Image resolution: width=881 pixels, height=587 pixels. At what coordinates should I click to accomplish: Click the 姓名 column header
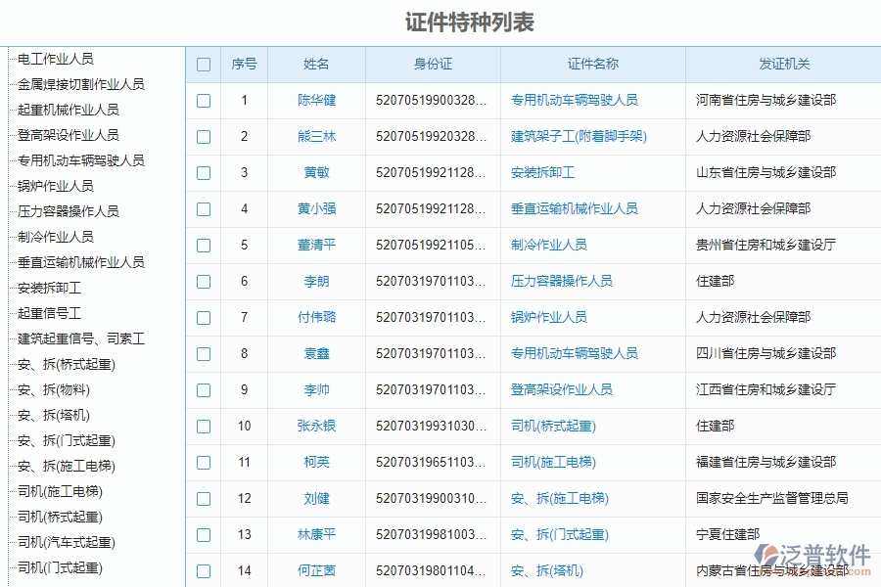coord(315,65)
